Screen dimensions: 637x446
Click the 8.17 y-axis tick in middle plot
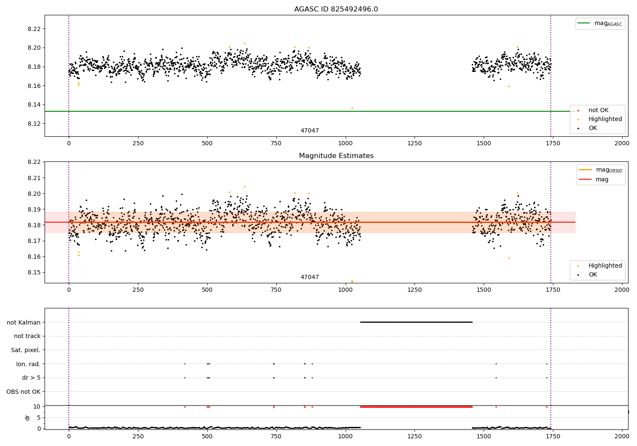tap(34, 241)
